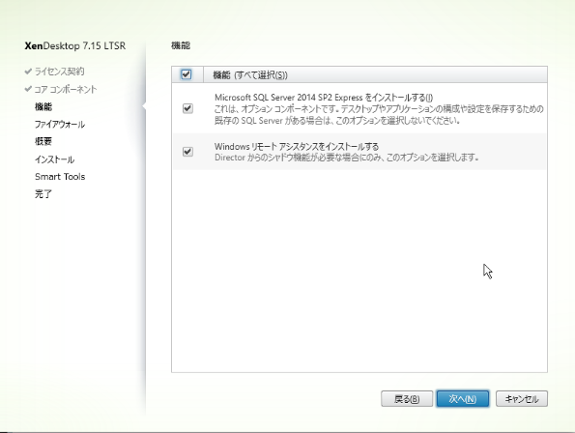This screenshot has height=433, width=575.
Task: Click the checkmark icon beside ライセンス契約
Action: (x=28, y=72)
